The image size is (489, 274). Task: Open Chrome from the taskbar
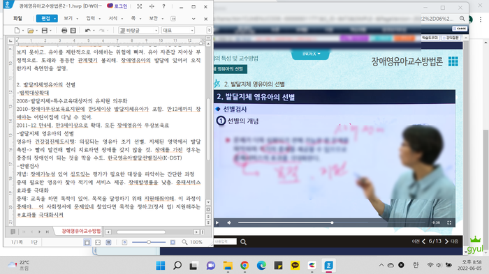pyautogui.click(x=245, y=265)
